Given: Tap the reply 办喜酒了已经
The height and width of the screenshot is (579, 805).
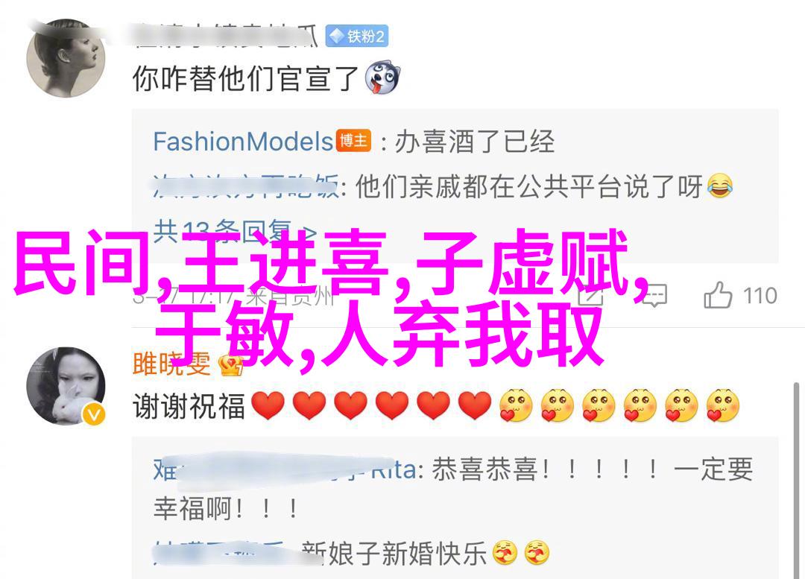Looking at the screenshot, I should pos(474,141).
